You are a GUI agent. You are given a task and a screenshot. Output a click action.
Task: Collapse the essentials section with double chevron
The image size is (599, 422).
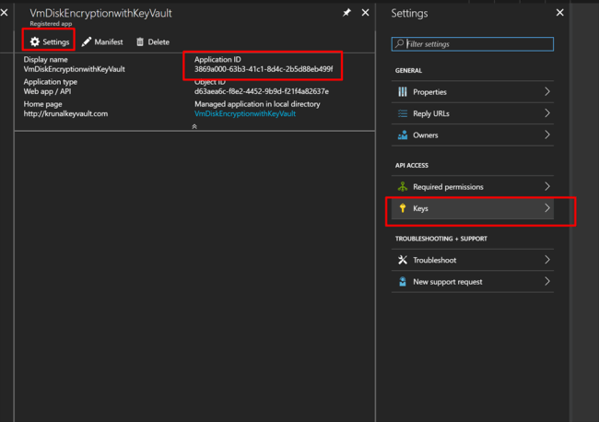coord(194,126)
